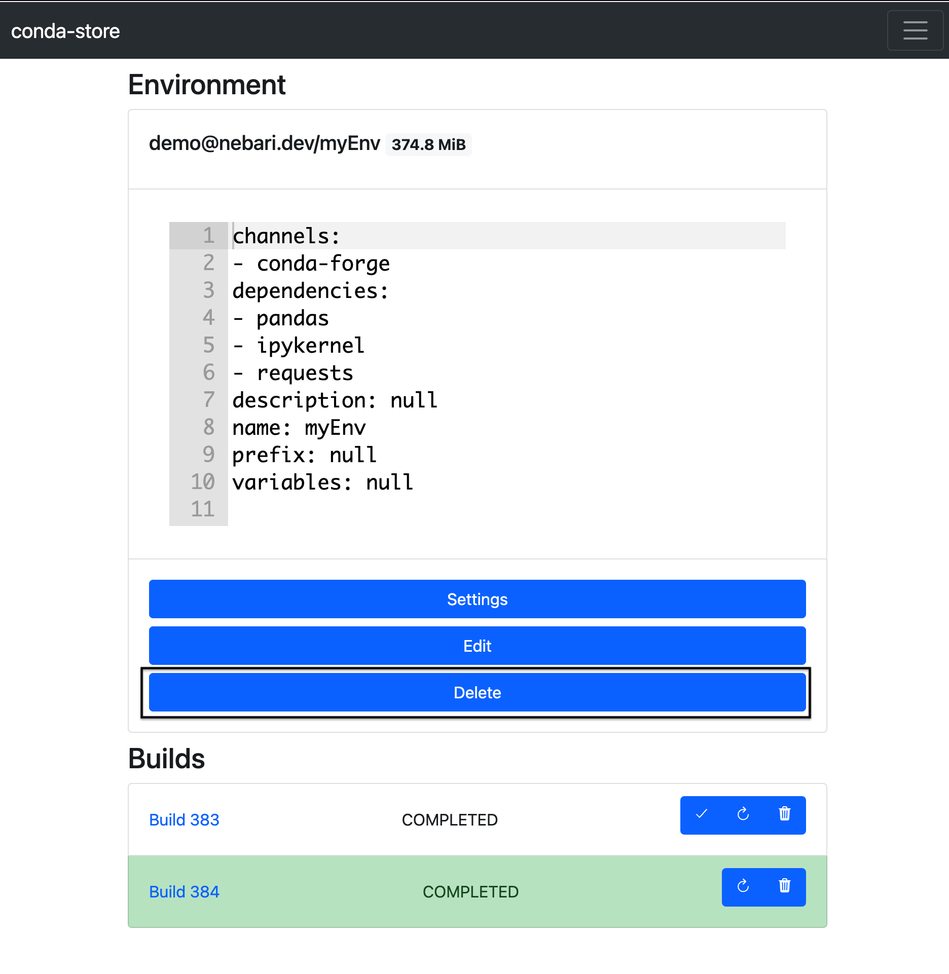Open the Build 383 link
This screenshot has width=949, height=974.
(184, 819)
